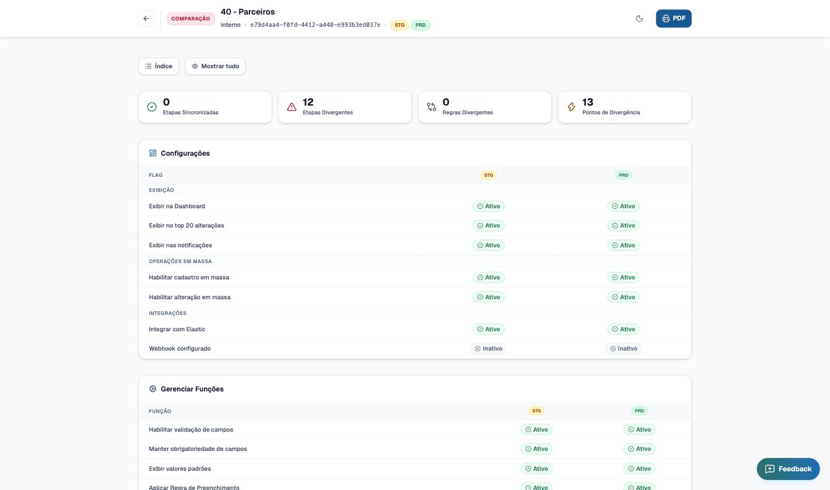Viewport: 830px width, 490px height.
Task: Click STG Ativo for Exibir no top 20 alterações
Action: pos(488,225)
